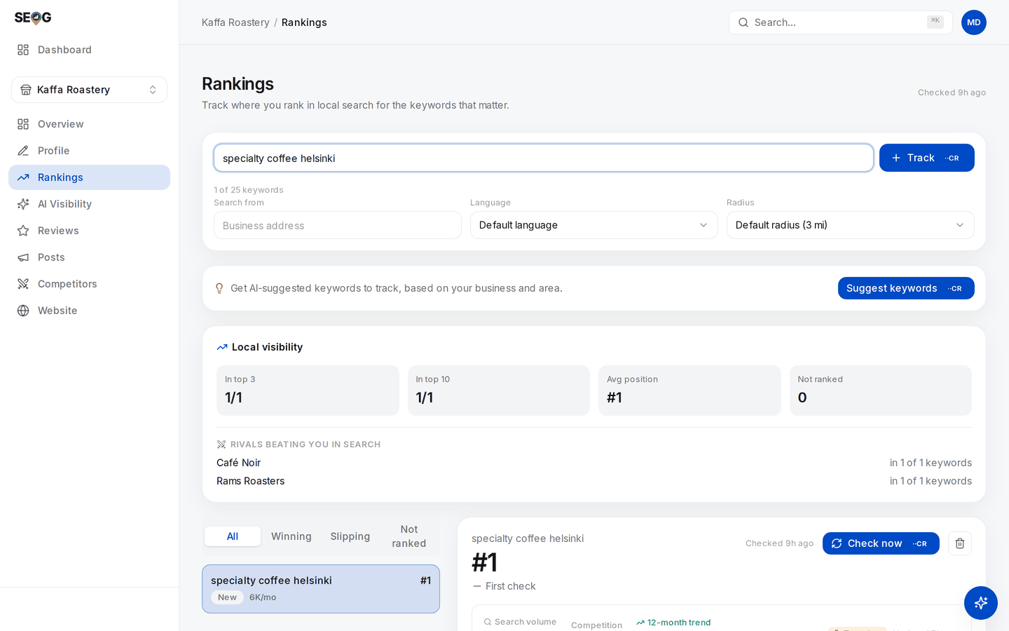Image resolution: width=1009 pixels, height=631 pixels.
Task: Click the refresh icon on Check now
Action: 837,543
